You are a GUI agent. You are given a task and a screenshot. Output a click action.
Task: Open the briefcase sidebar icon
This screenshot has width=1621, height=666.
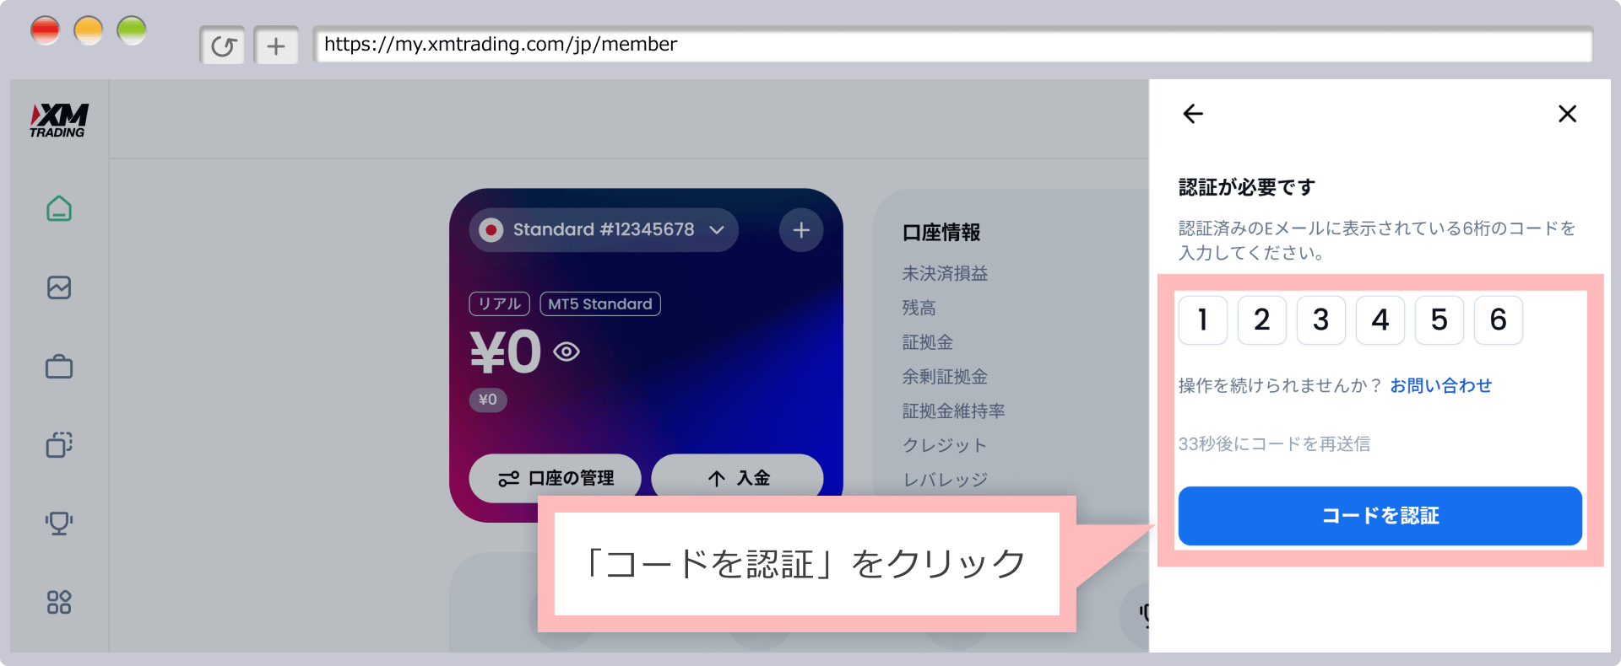59,366
